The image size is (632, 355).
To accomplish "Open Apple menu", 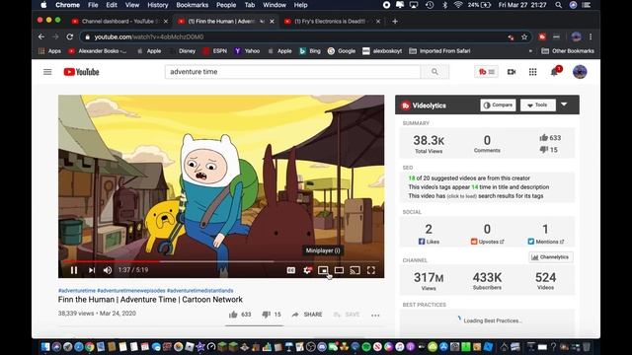I will (43, 5).
